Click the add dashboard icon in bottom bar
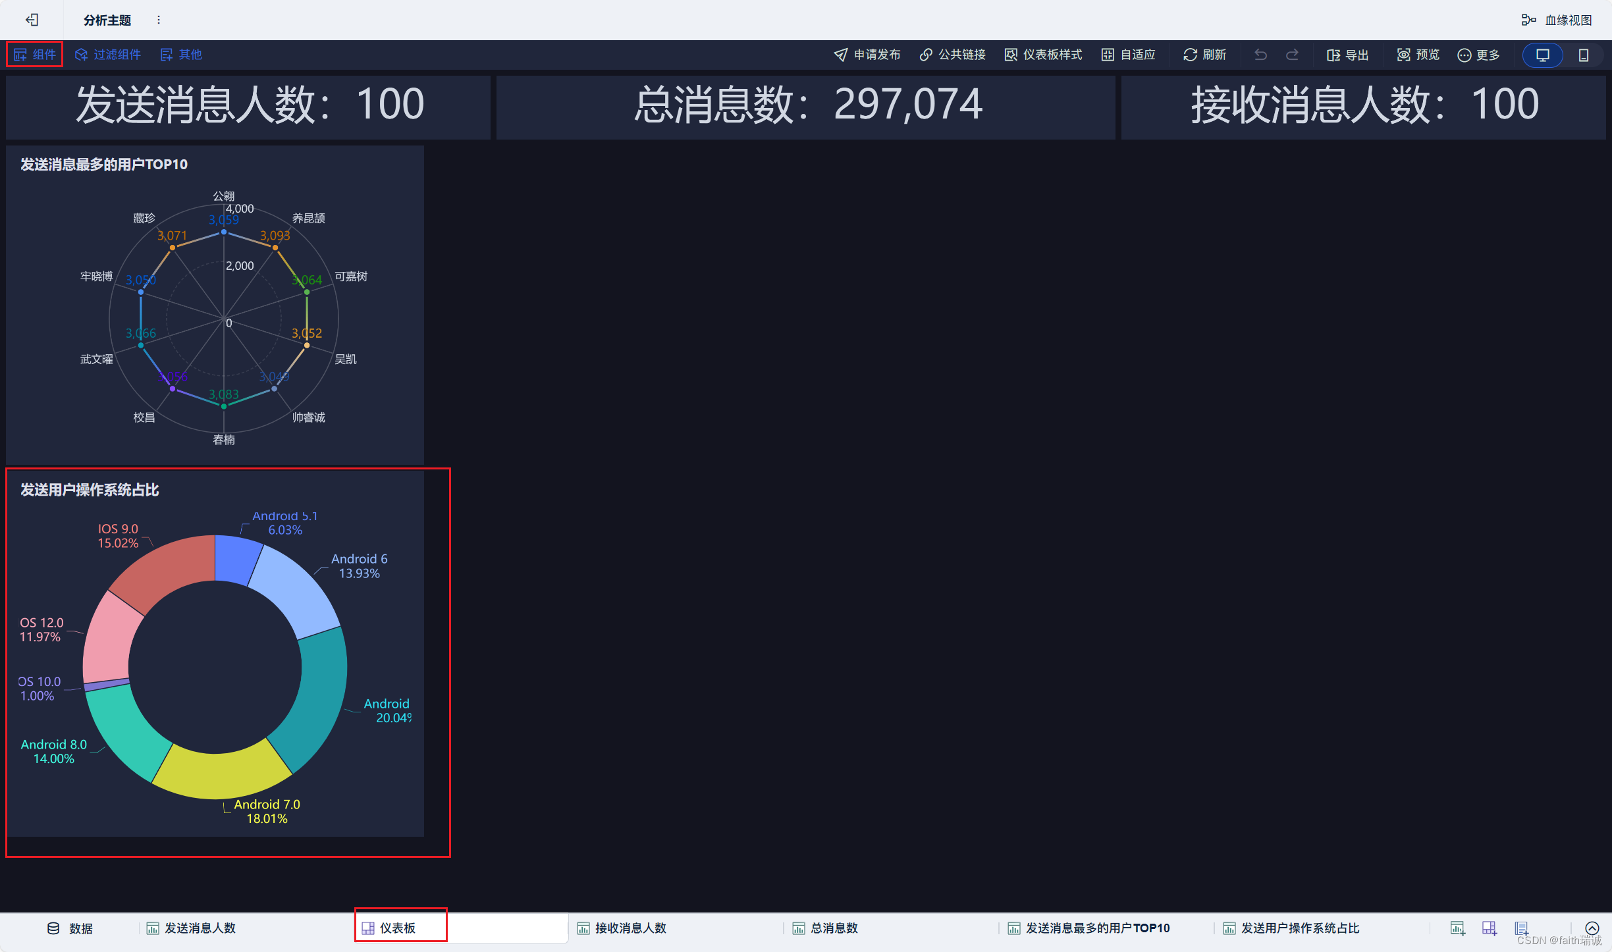1612x952 pixels. point(1490,928)
